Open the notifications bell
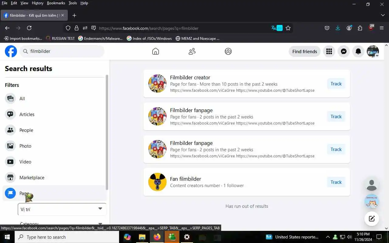The image size is (389, 243). (x=358, y=51)
